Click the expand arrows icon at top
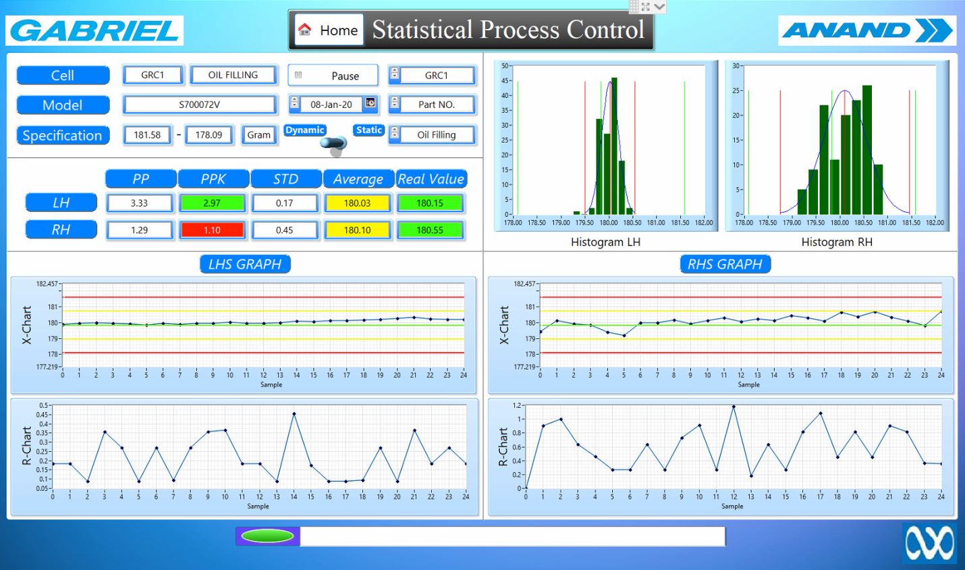Viewport: 965px width, 570px height. click(x=646, y=7)
